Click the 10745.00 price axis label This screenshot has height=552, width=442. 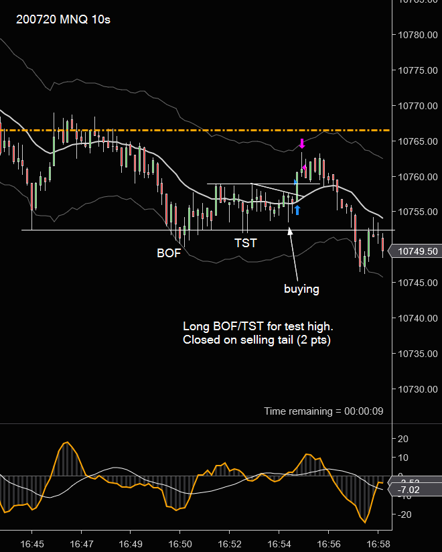click(417, 283)
